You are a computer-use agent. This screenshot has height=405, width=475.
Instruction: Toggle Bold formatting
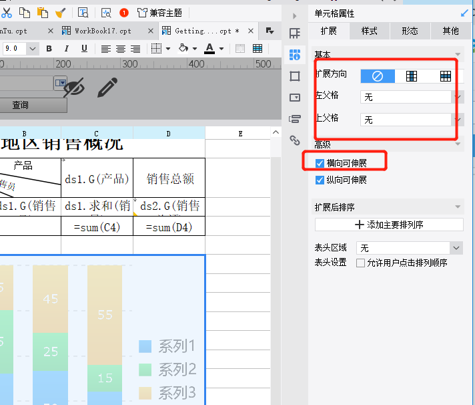click(x=49, y=49)
